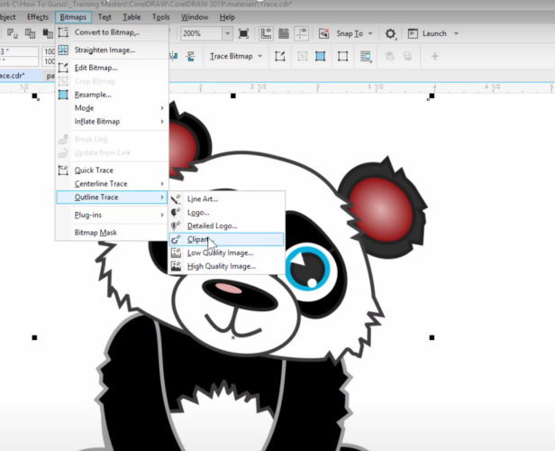Image resolution: width=555 pixels, height=451 pixels.
Task: Expand the Inflate Bitmap submenu
Action: tap(112, 122)
